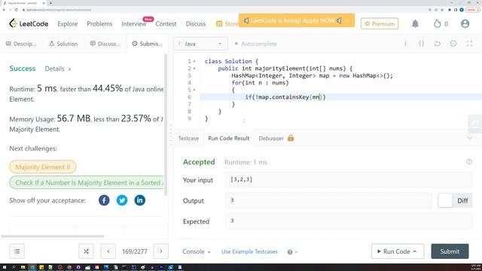Click editor info icon in toolbar
Image resolution: width=482 pixels, height=271 pixels.
405,44
